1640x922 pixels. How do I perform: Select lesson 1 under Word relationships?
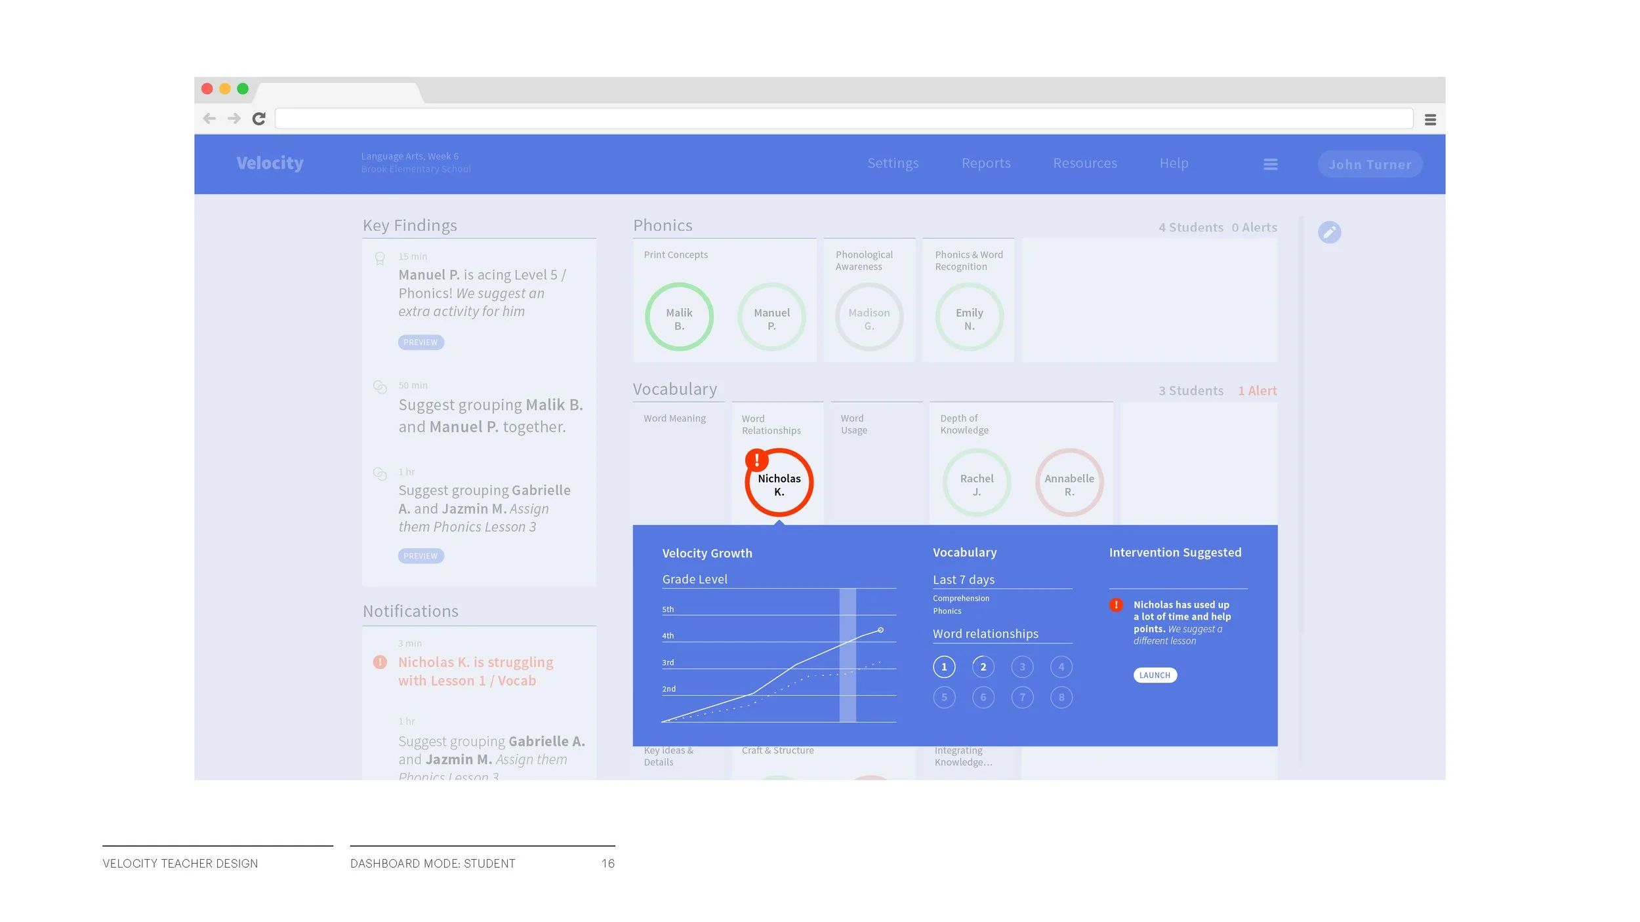944,667
